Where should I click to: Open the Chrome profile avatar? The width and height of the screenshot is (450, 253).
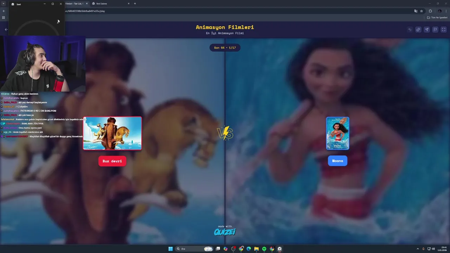[x=439, y=11]
